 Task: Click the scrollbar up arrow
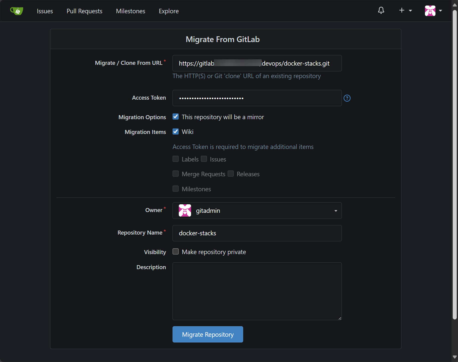click(455, 5)
